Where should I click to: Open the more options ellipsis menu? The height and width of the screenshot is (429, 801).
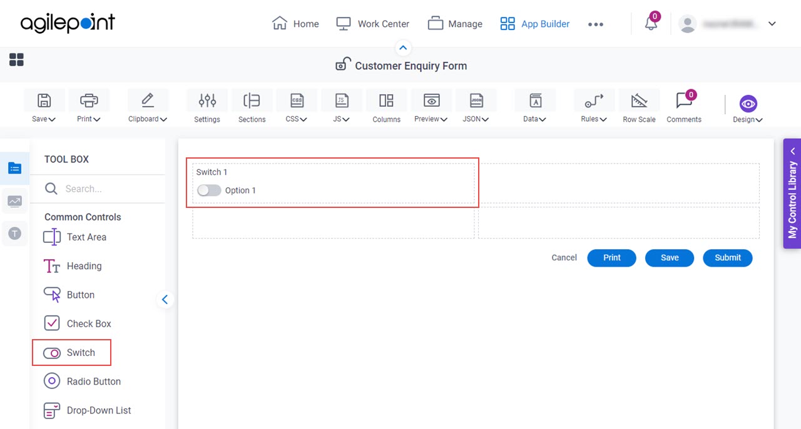(x=596, y=24)
